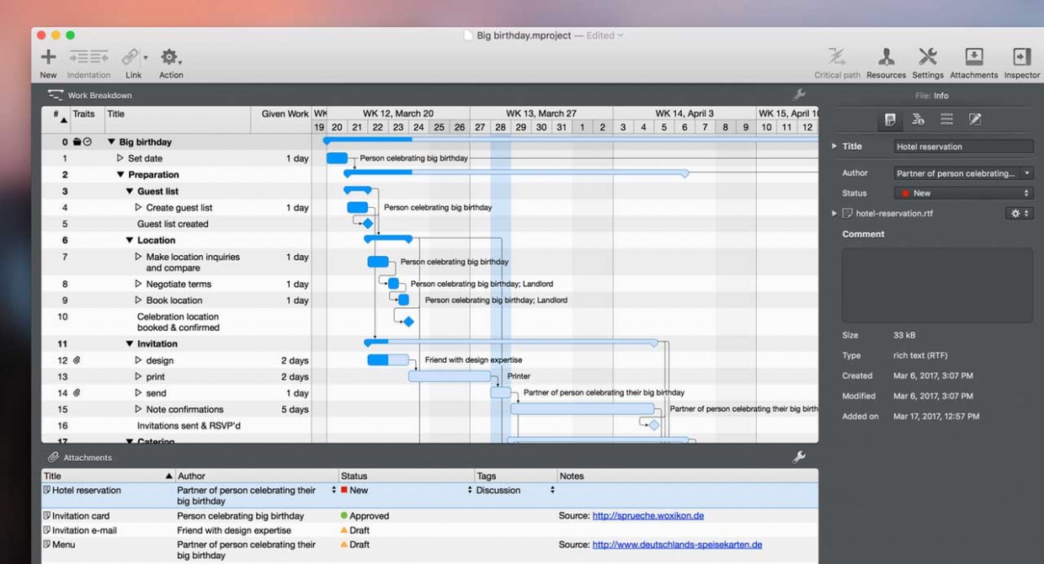1044x564 pixels.
Task: Open the Critical path tool
Action: (x=836, y=56)
